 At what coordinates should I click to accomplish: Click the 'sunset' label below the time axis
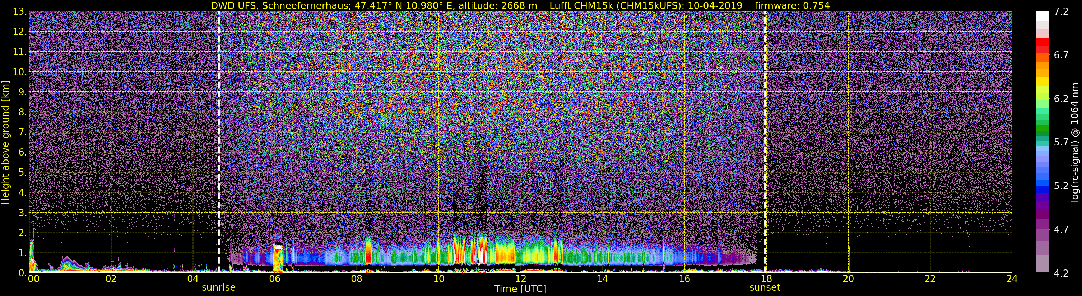pyautogui.click(x=765, y=288)
